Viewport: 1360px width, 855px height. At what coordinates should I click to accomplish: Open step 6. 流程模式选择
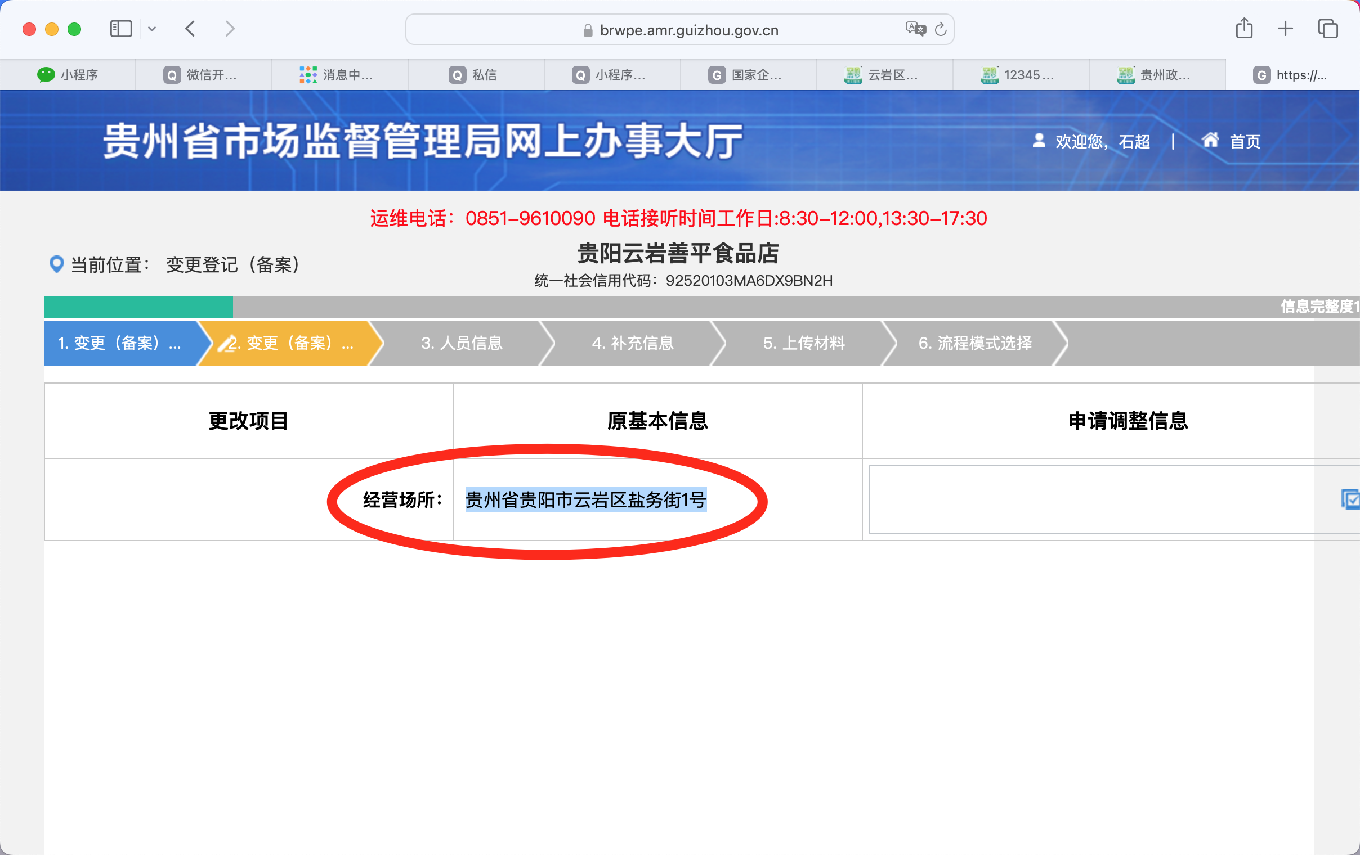[x=974, y=343]
